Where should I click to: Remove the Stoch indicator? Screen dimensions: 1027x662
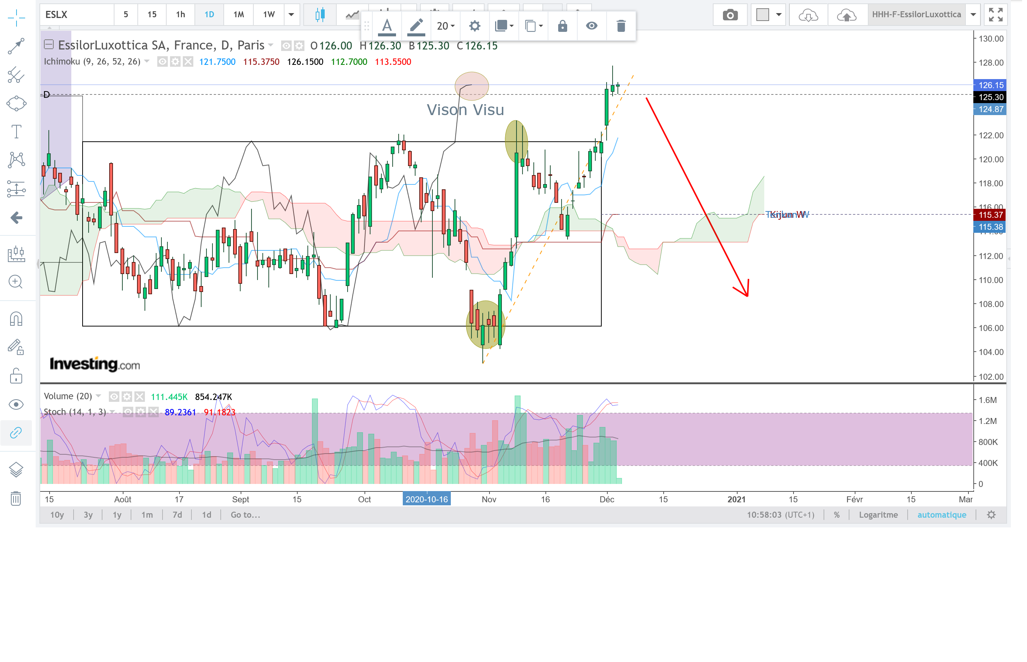coord(153,412)
